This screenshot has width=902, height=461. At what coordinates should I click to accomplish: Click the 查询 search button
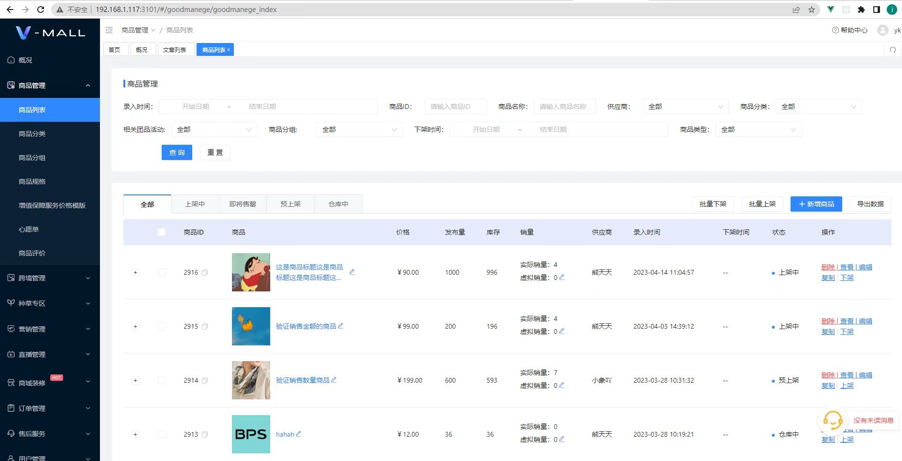point(177,152)
